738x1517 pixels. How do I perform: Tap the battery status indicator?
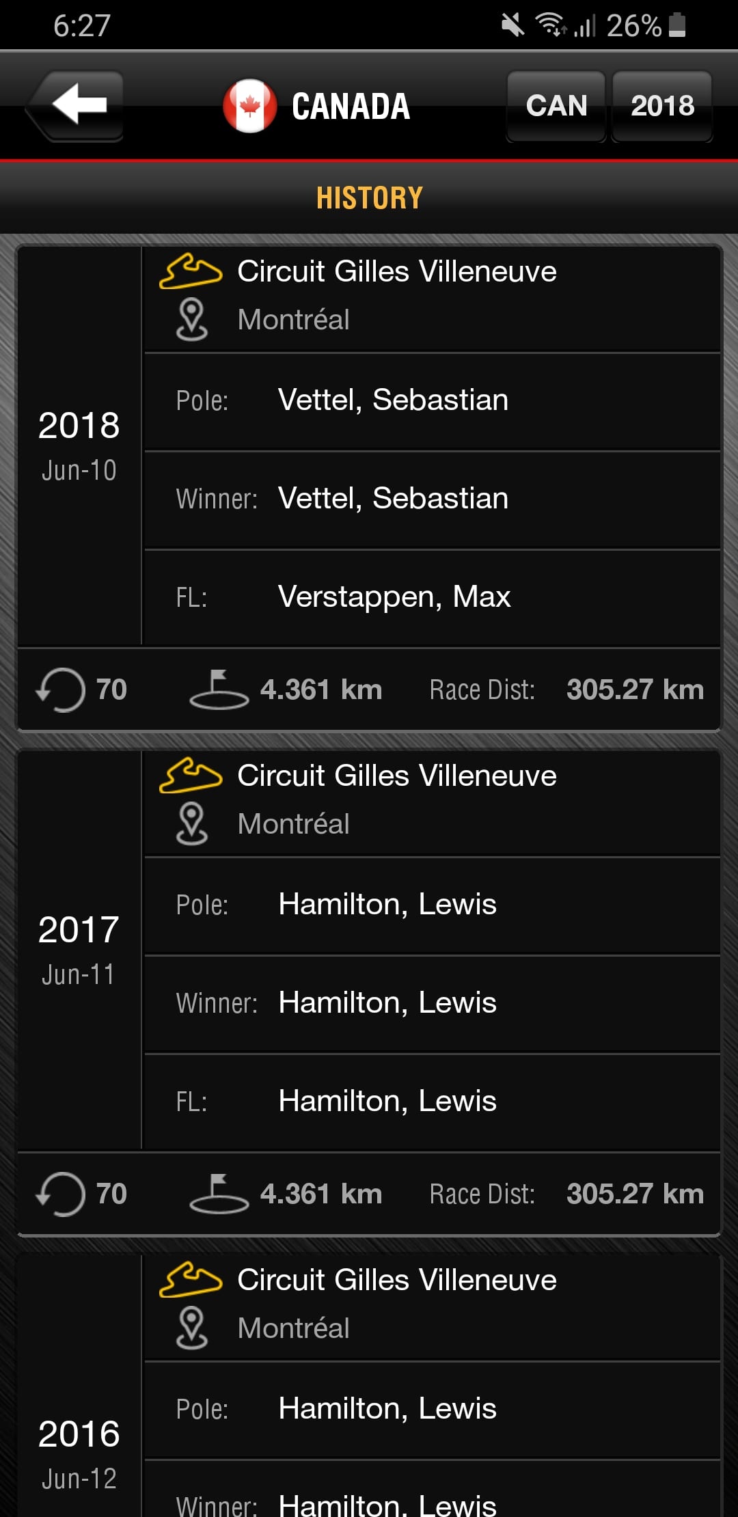(677, 25)
